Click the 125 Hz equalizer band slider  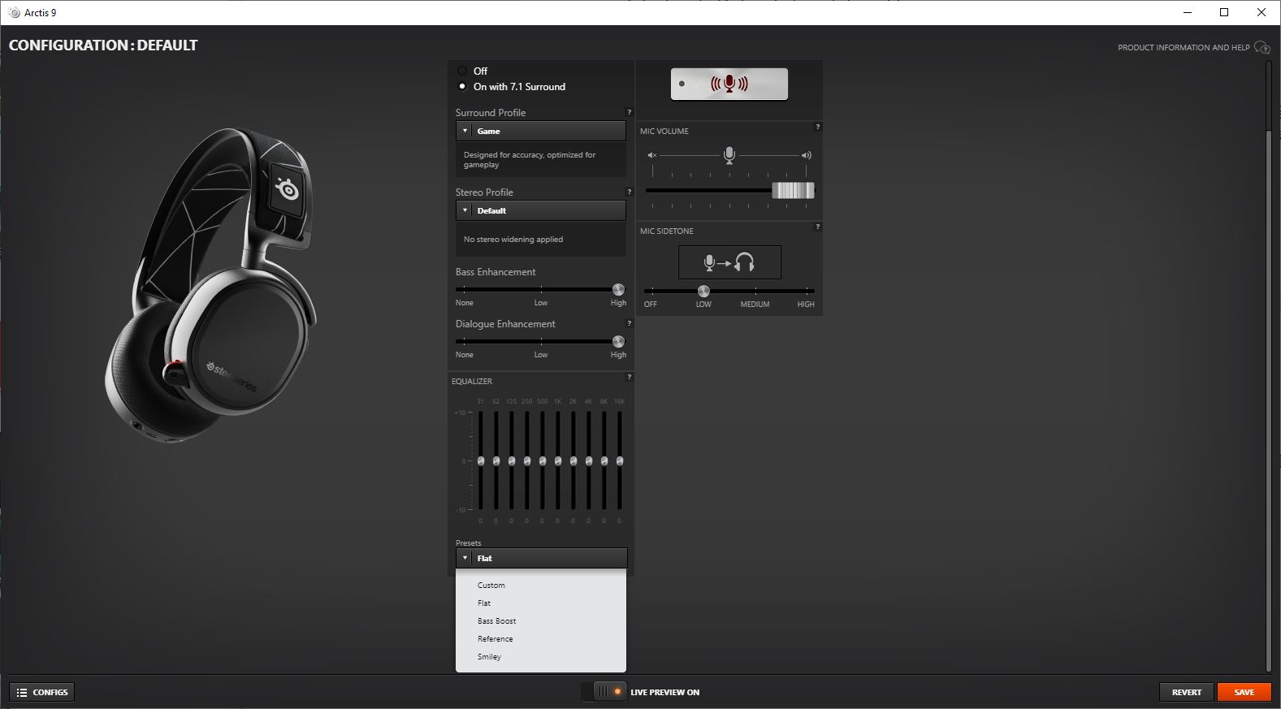point(512,460)
